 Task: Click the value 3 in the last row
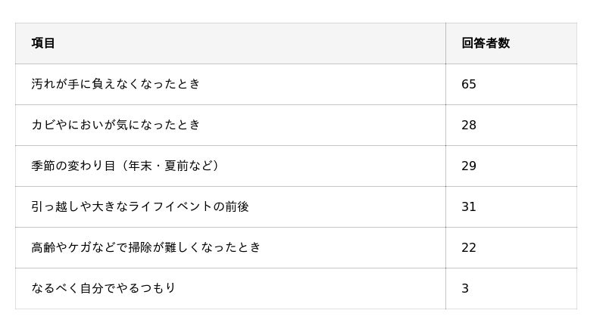coord(465,288)
